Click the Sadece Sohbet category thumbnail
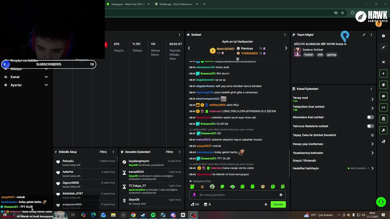Image resolution: width=390 pixels, height=219 pixels. pyautogui.click(x=297, y=52)
